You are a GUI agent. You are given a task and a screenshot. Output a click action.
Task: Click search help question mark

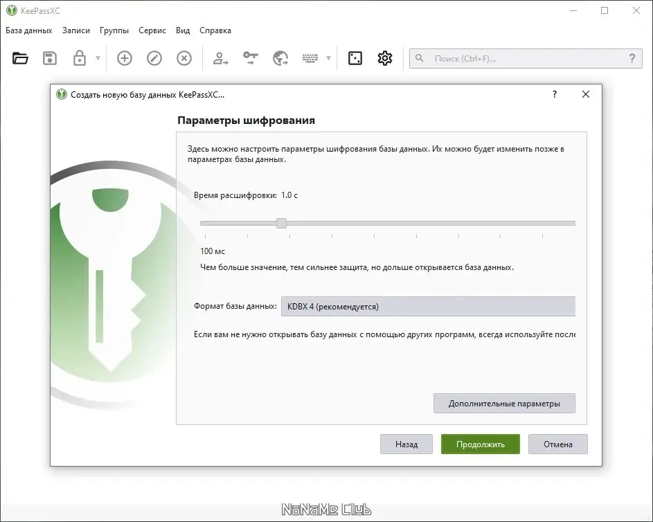[632, 58]
